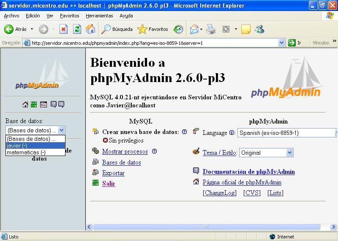Click the info icon next to Language
The image size is (338, 241).
tap(232, 133)
